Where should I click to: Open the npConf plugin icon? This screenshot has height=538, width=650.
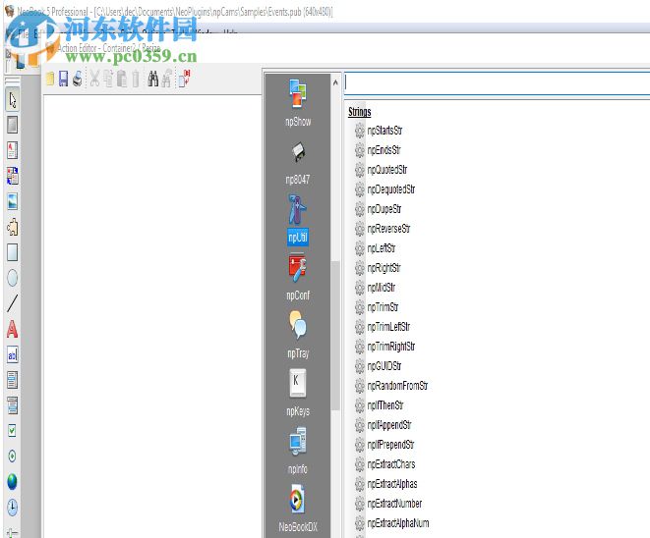coord(298,268)
